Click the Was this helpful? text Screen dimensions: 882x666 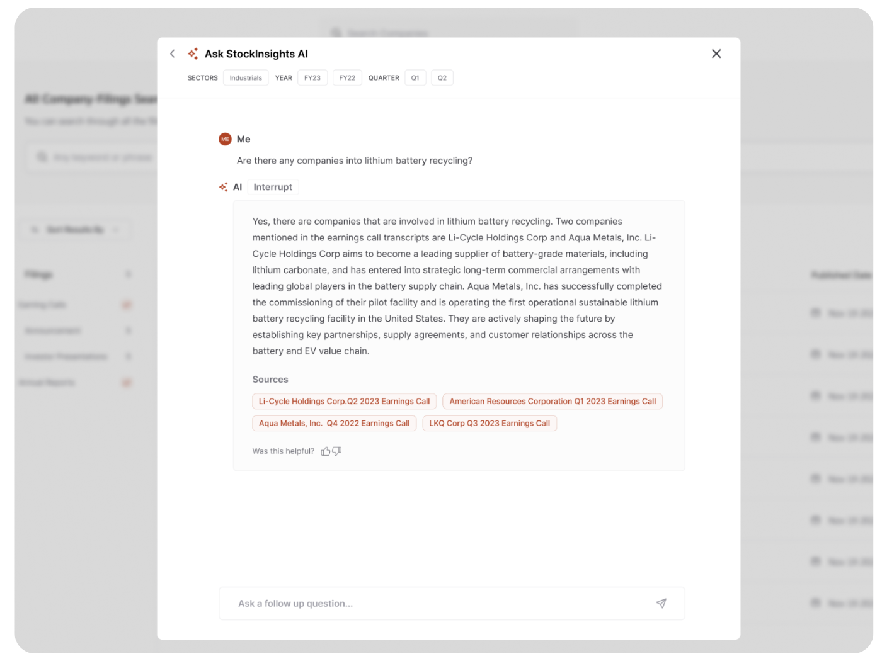[x=283, y=451]
